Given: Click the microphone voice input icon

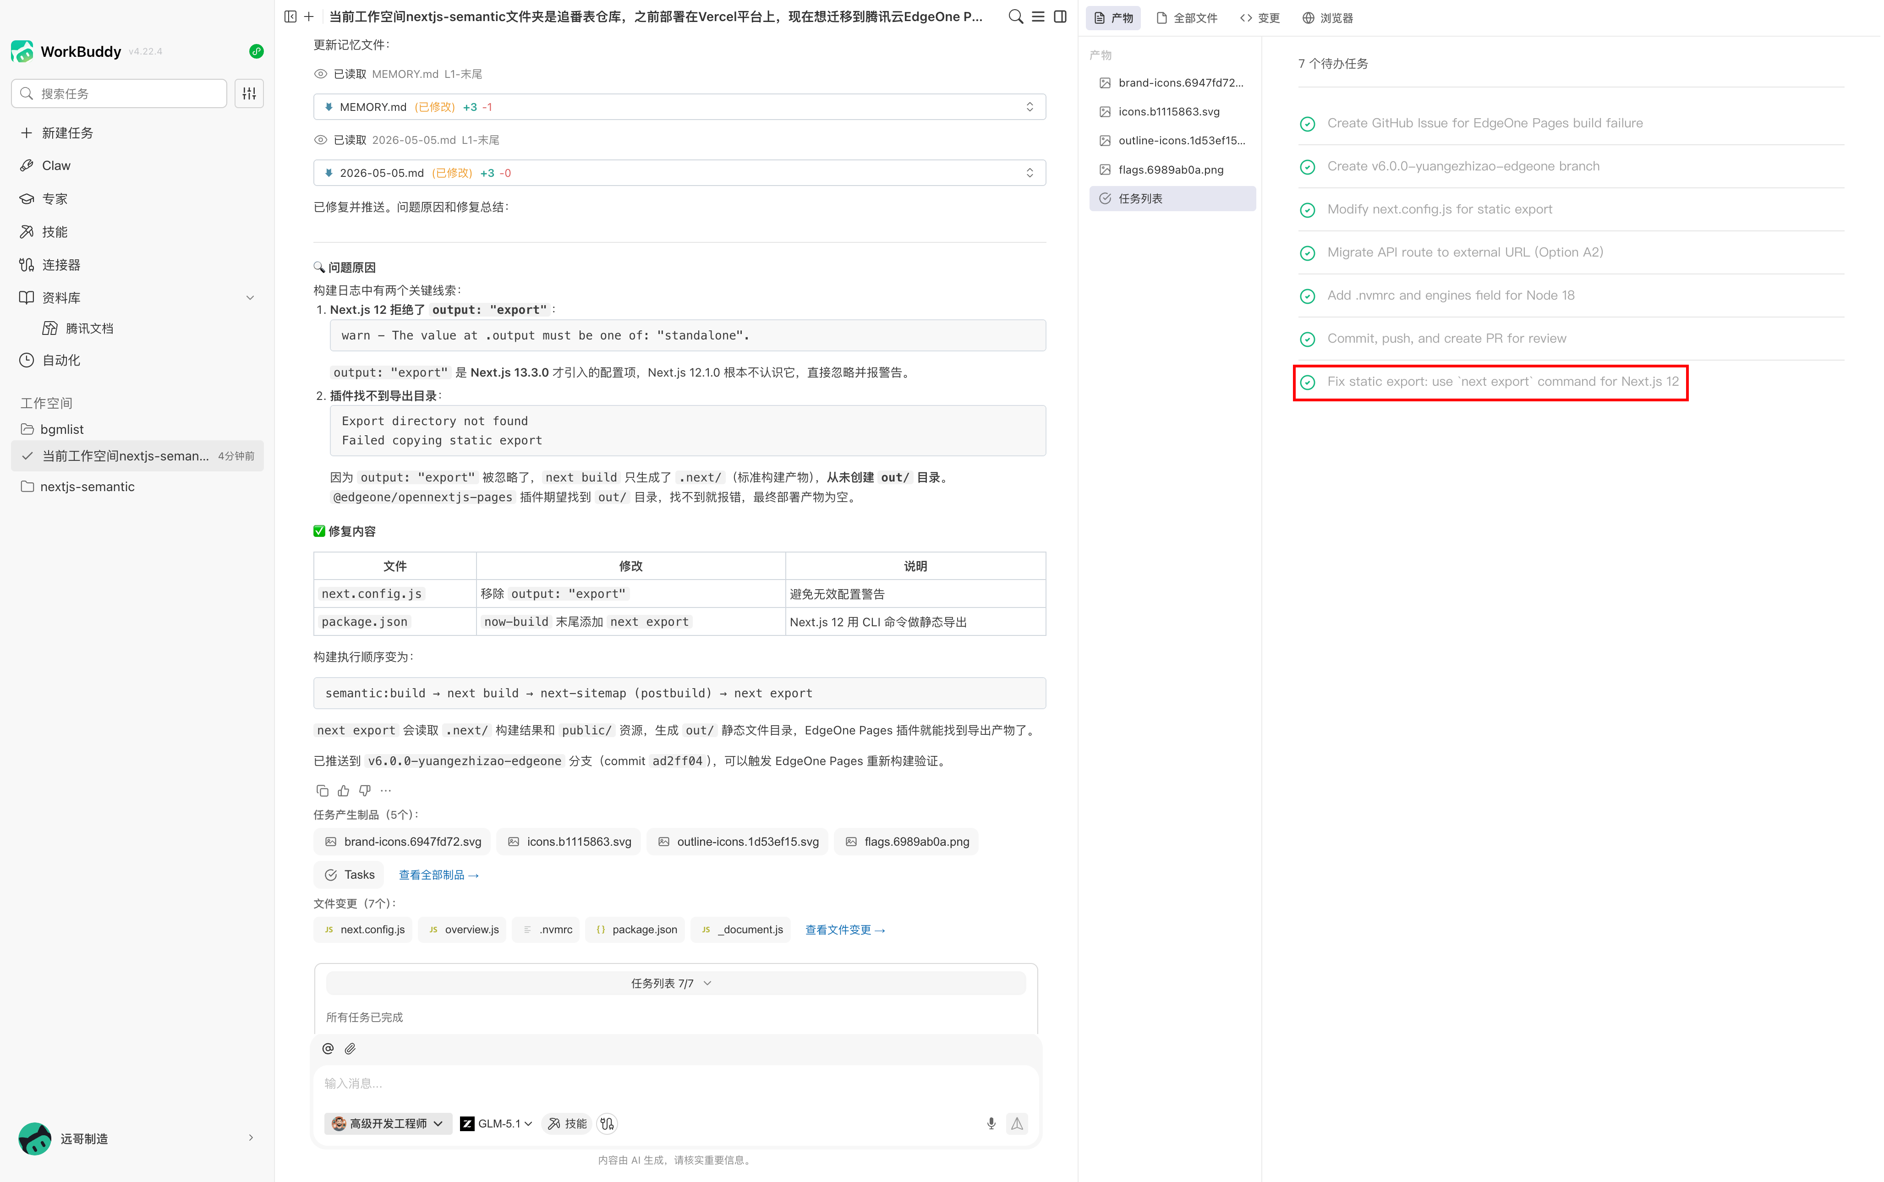Looking at the screenshot, I should click(x=991, y=1123).
